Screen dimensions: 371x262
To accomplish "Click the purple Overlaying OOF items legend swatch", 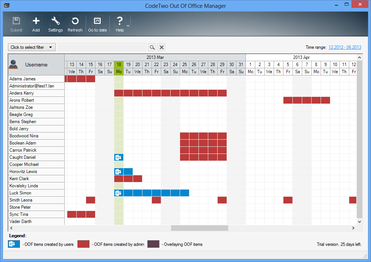I will click(153, 244).
